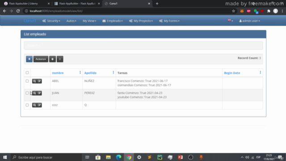This screenshot has width=286, height=161.
Task: Open Windows Task View from the taskbar
Action: coord(88,157)
